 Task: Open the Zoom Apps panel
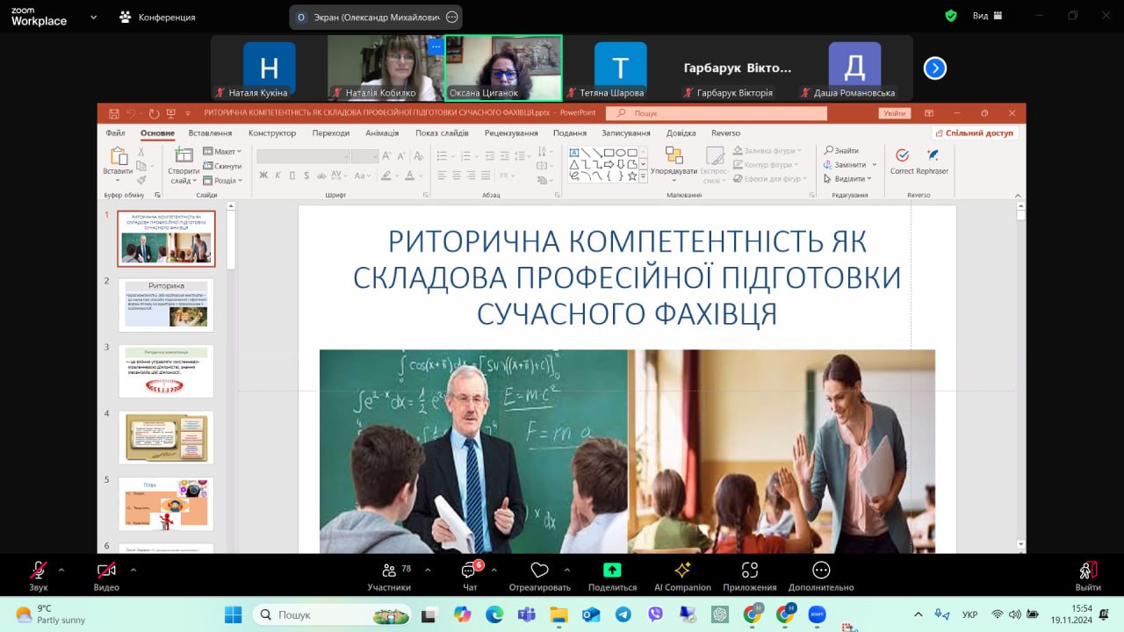point(749,570)
